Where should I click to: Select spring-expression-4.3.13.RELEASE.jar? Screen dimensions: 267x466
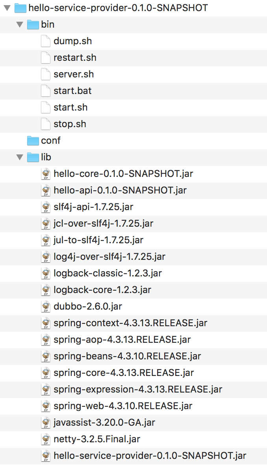[138, 389]
